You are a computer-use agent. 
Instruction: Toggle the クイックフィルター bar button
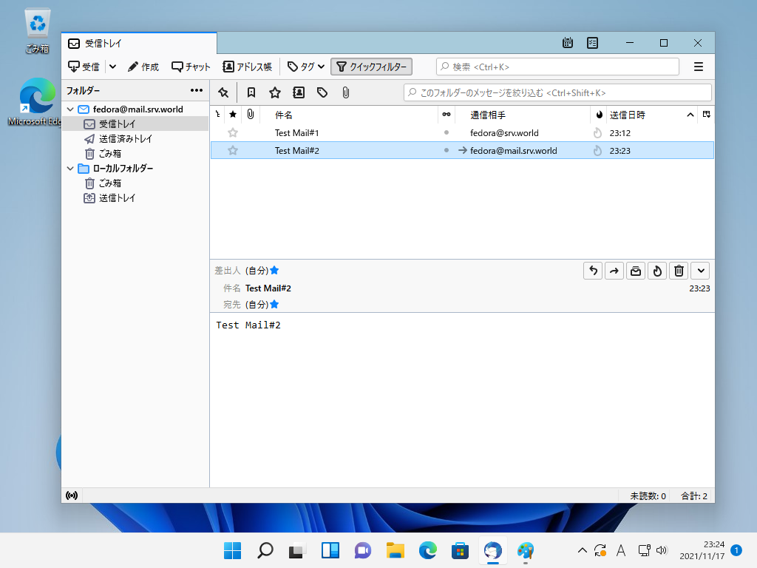point(371,67)
